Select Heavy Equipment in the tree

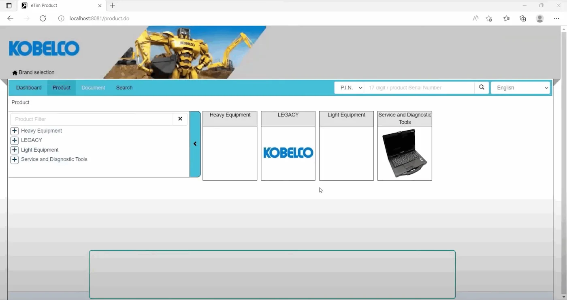pyautogui.click(x=41, y=131)
